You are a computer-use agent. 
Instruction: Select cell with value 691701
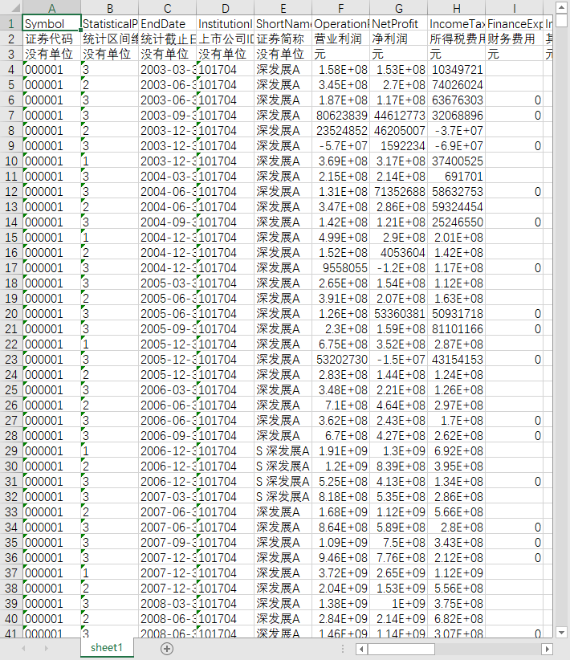click(456, 176)
